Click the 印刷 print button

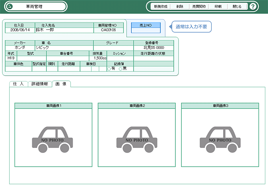[x=218, y=6]
